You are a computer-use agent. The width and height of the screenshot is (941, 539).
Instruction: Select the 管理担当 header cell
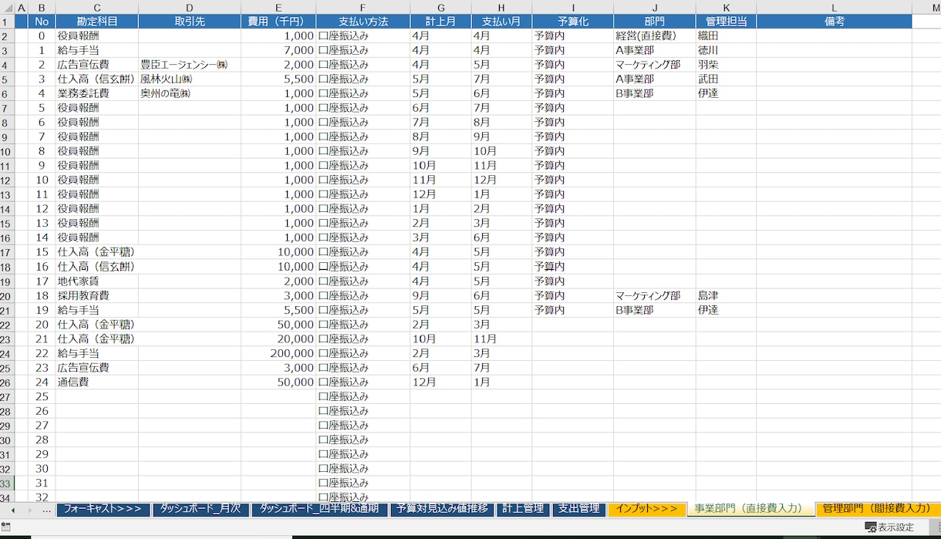[726, 22]
